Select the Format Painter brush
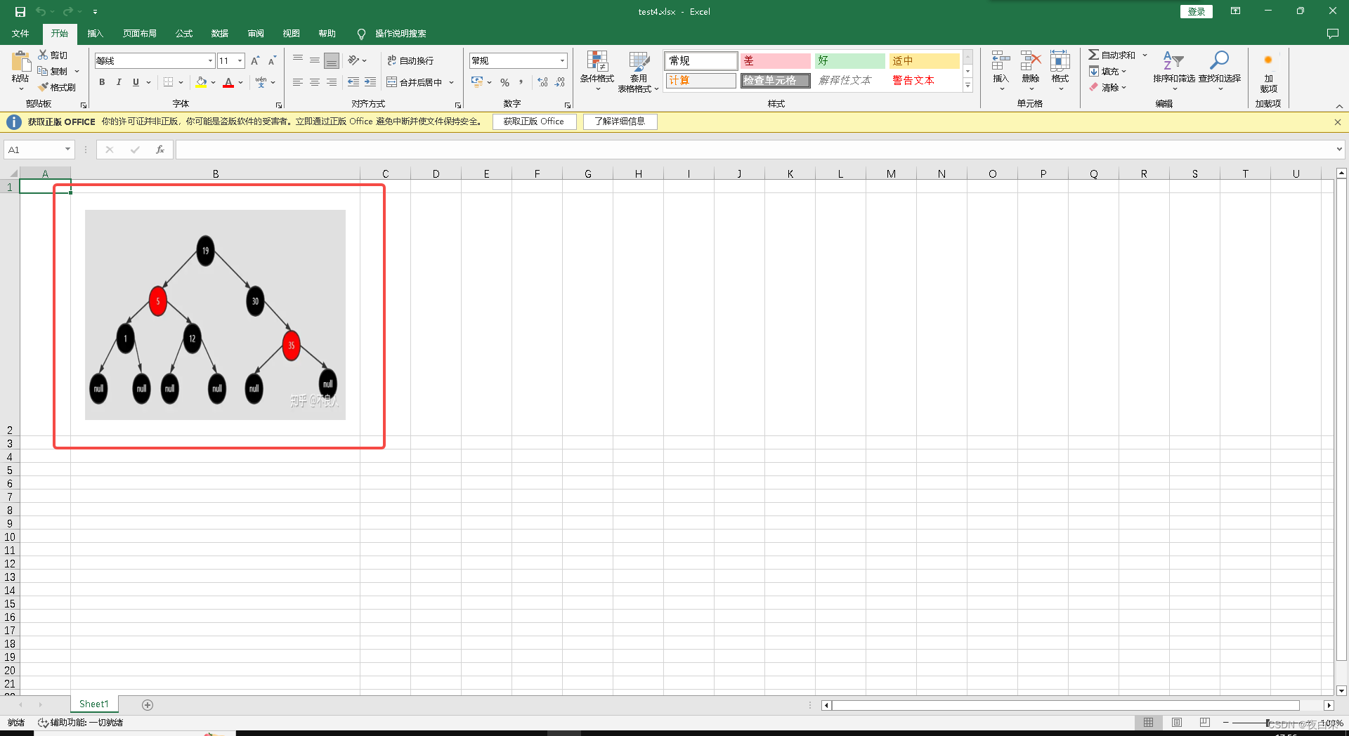The image size is (1349, 736). pyautogui.click(x=44, y=87)
